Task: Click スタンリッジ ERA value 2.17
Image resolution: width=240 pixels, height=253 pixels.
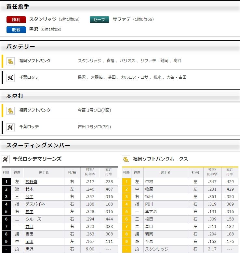Action: 212,249
